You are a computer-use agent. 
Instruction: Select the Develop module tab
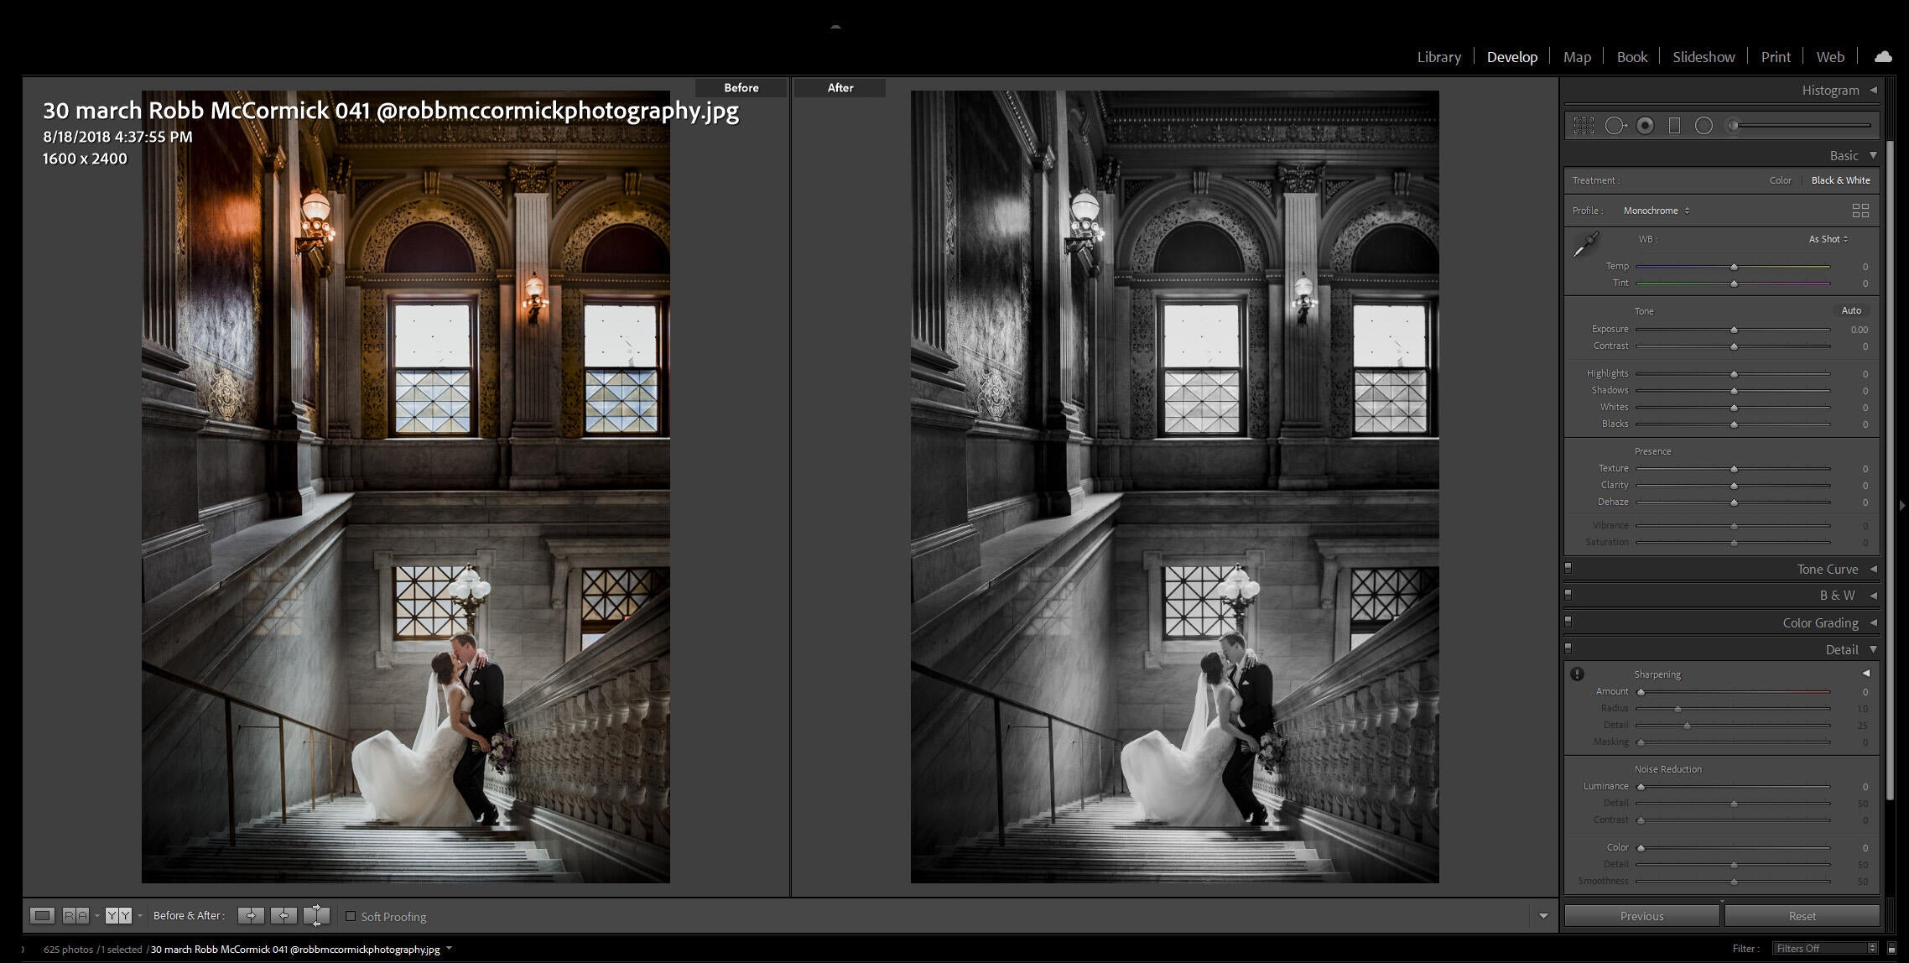1511,54
